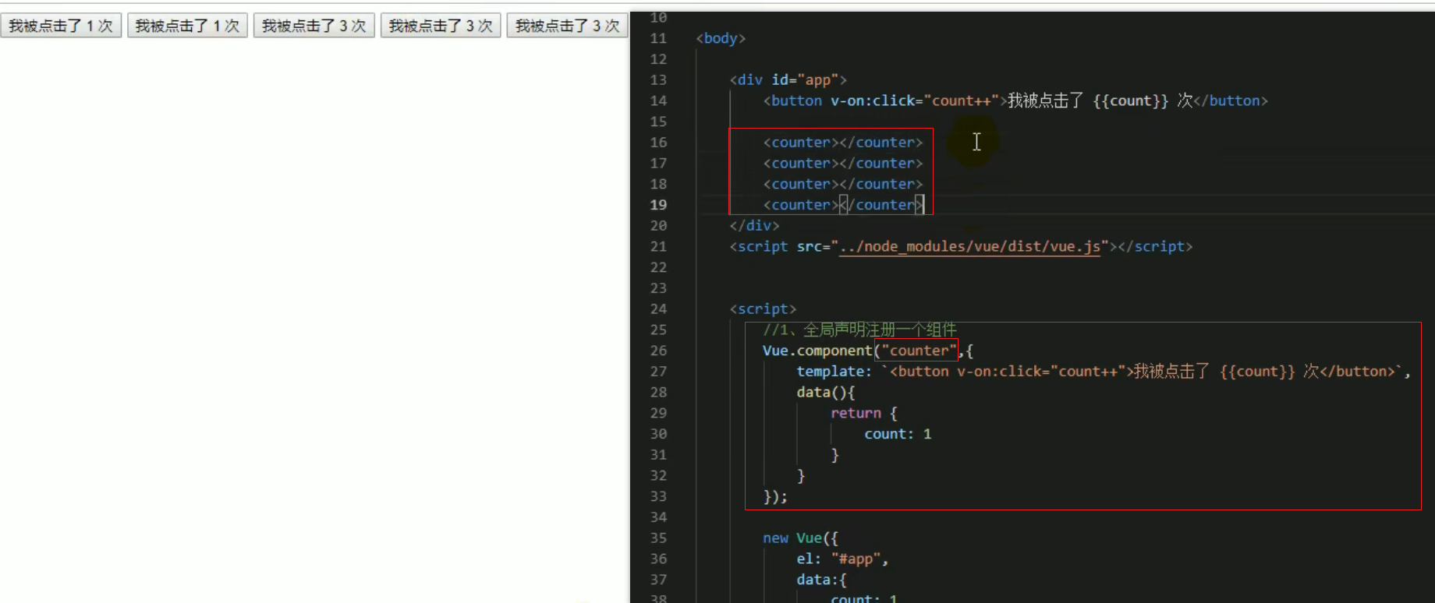Click the line 14 button v-on:click code
Image resolution: width=1435 pixels, height=603 pixels.
(1015, 100)
